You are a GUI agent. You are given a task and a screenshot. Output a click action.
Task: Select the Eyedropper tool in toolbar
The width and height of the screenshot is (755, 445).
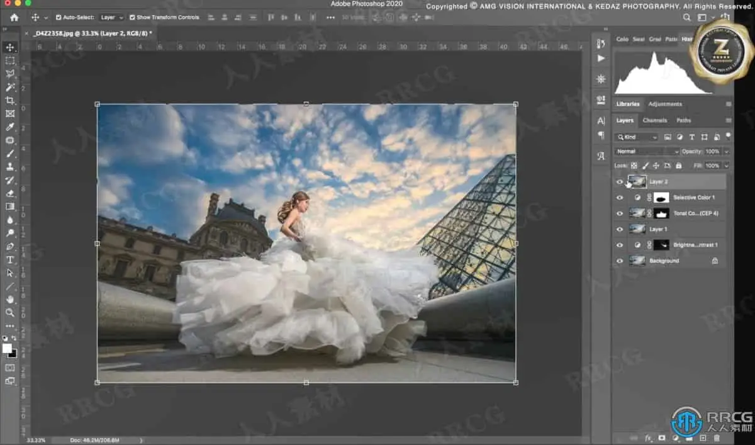10,127
